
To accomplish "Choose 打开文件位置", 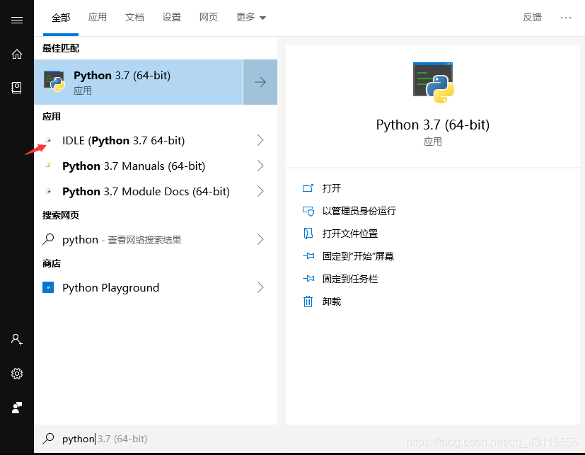I will tap(350, 234).
